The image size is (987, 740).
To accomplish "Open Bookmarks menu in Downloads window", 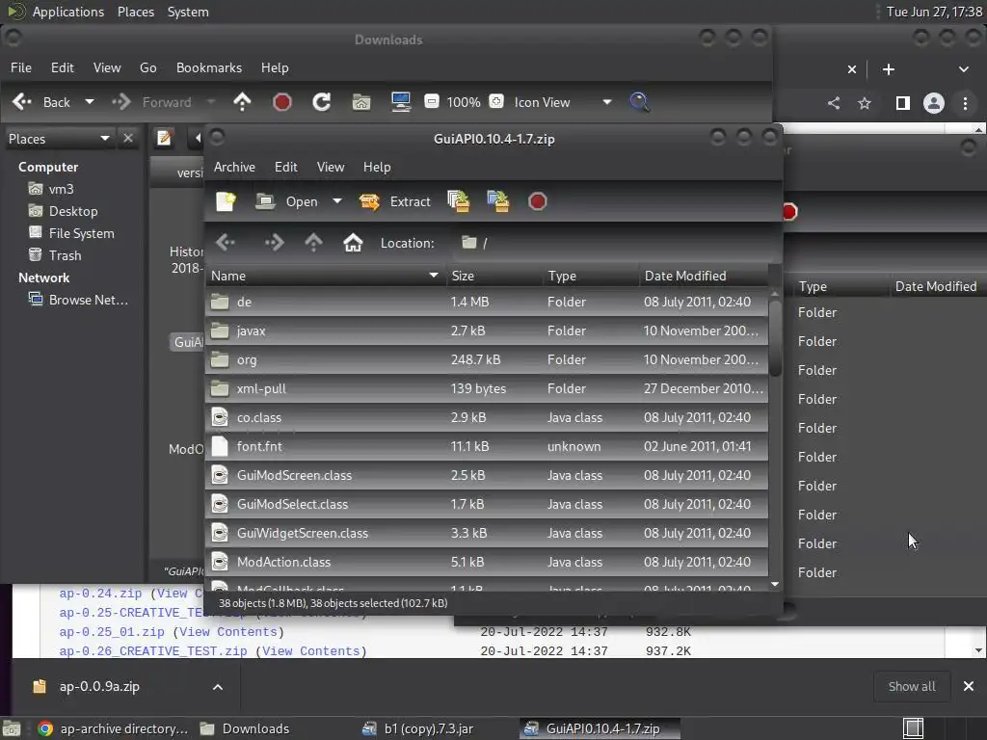I will 209,68.
